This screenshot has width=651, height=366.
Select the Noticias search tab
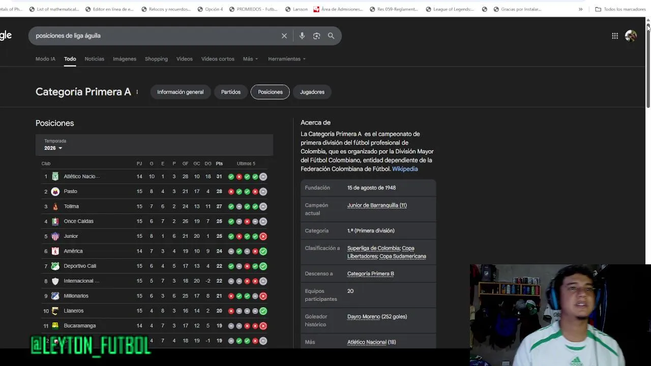94,59
